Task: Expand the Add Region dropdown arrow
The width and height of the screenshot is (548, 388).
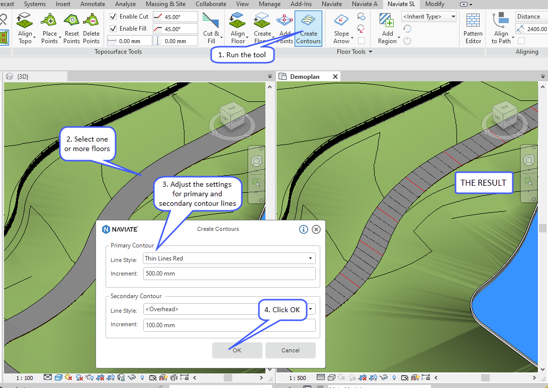Action: 399,38
